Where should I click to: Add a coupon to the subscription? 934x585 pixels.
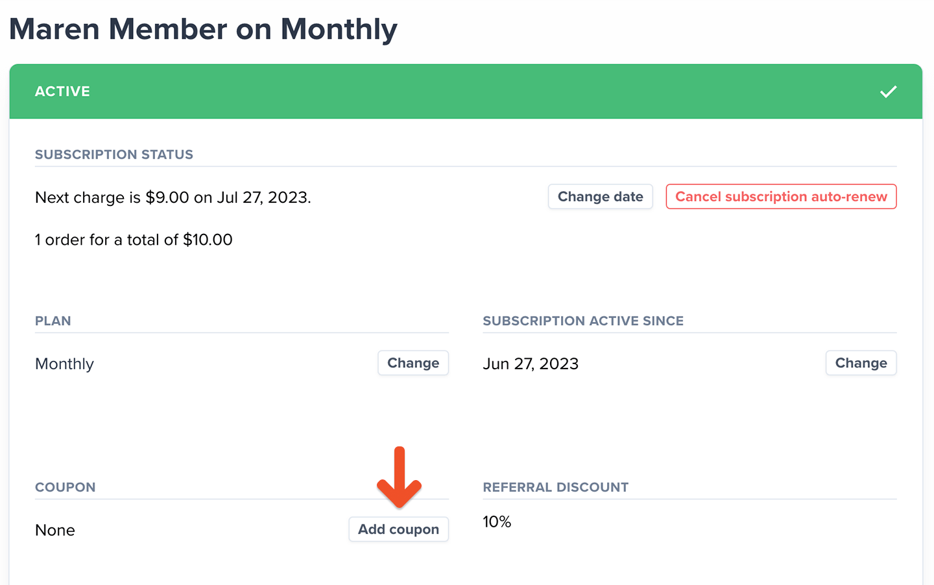tap(398, 529)
